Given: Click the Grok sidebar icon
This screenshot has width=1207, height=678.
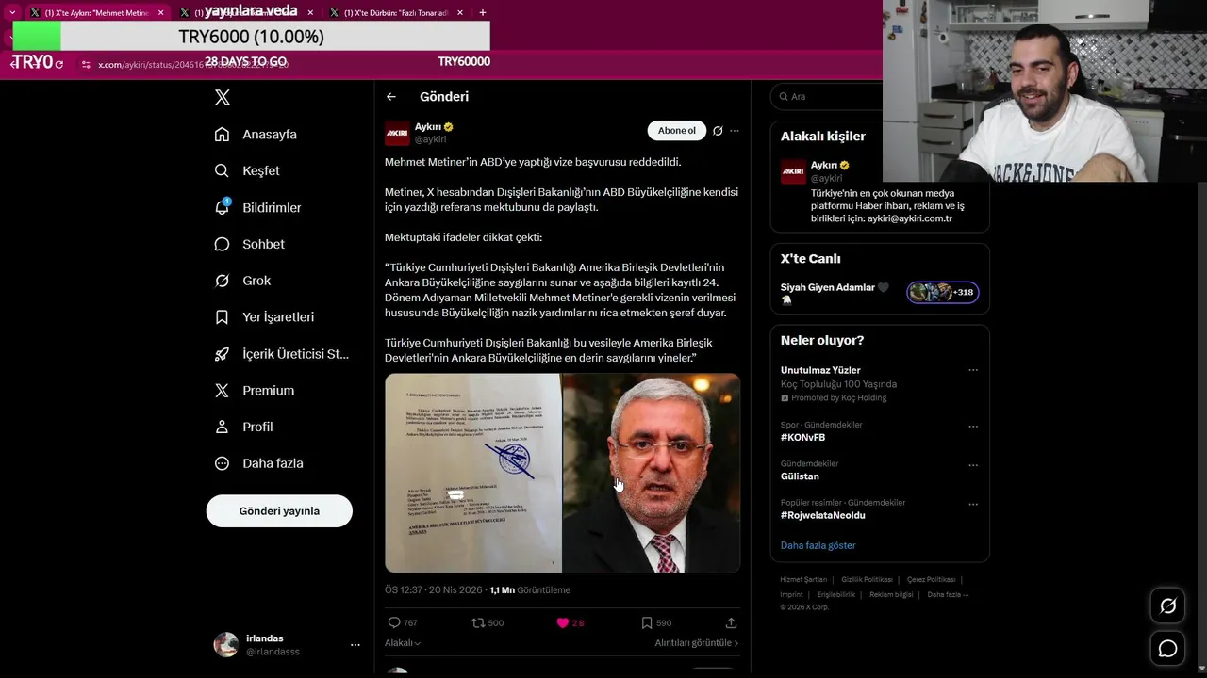Looking at the screenshot, I should coord(222,281).
